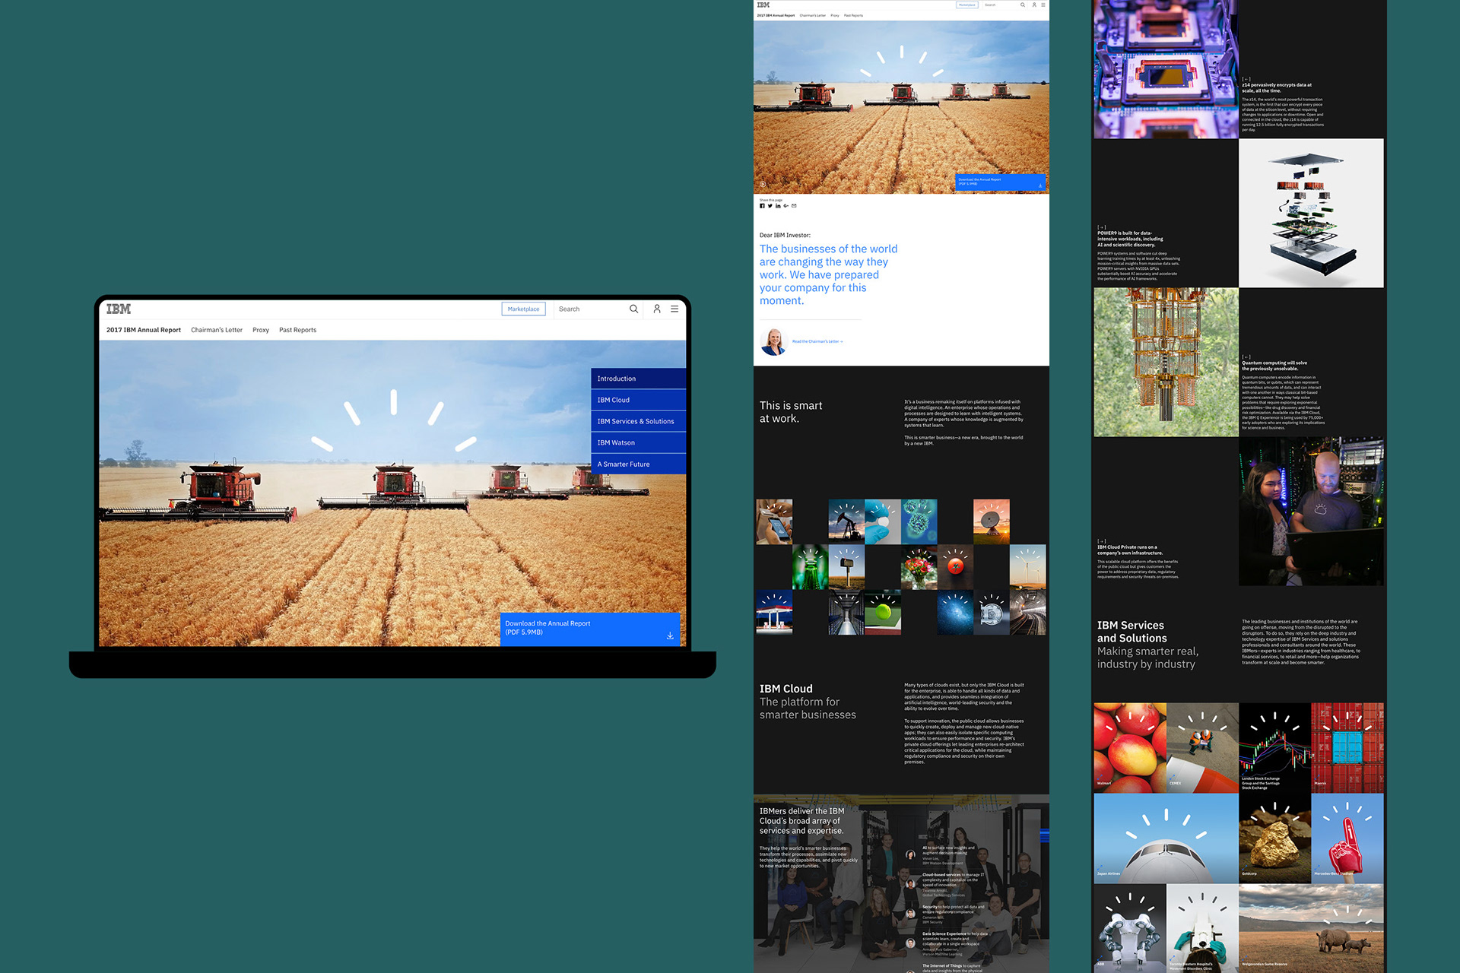Viewport: 1460px width, 973px height.
Task: Open the Welgevonden Game Reserve rhino tile
Action: (1311, 927)
